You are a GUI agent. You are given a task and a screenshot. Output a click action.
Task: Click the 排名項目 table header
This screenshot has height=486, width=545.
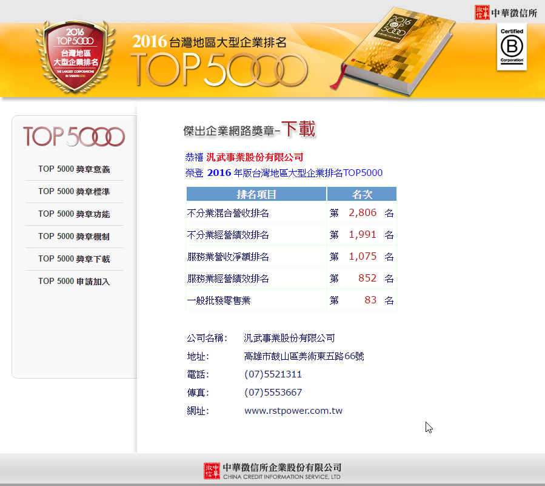[256, 194]
